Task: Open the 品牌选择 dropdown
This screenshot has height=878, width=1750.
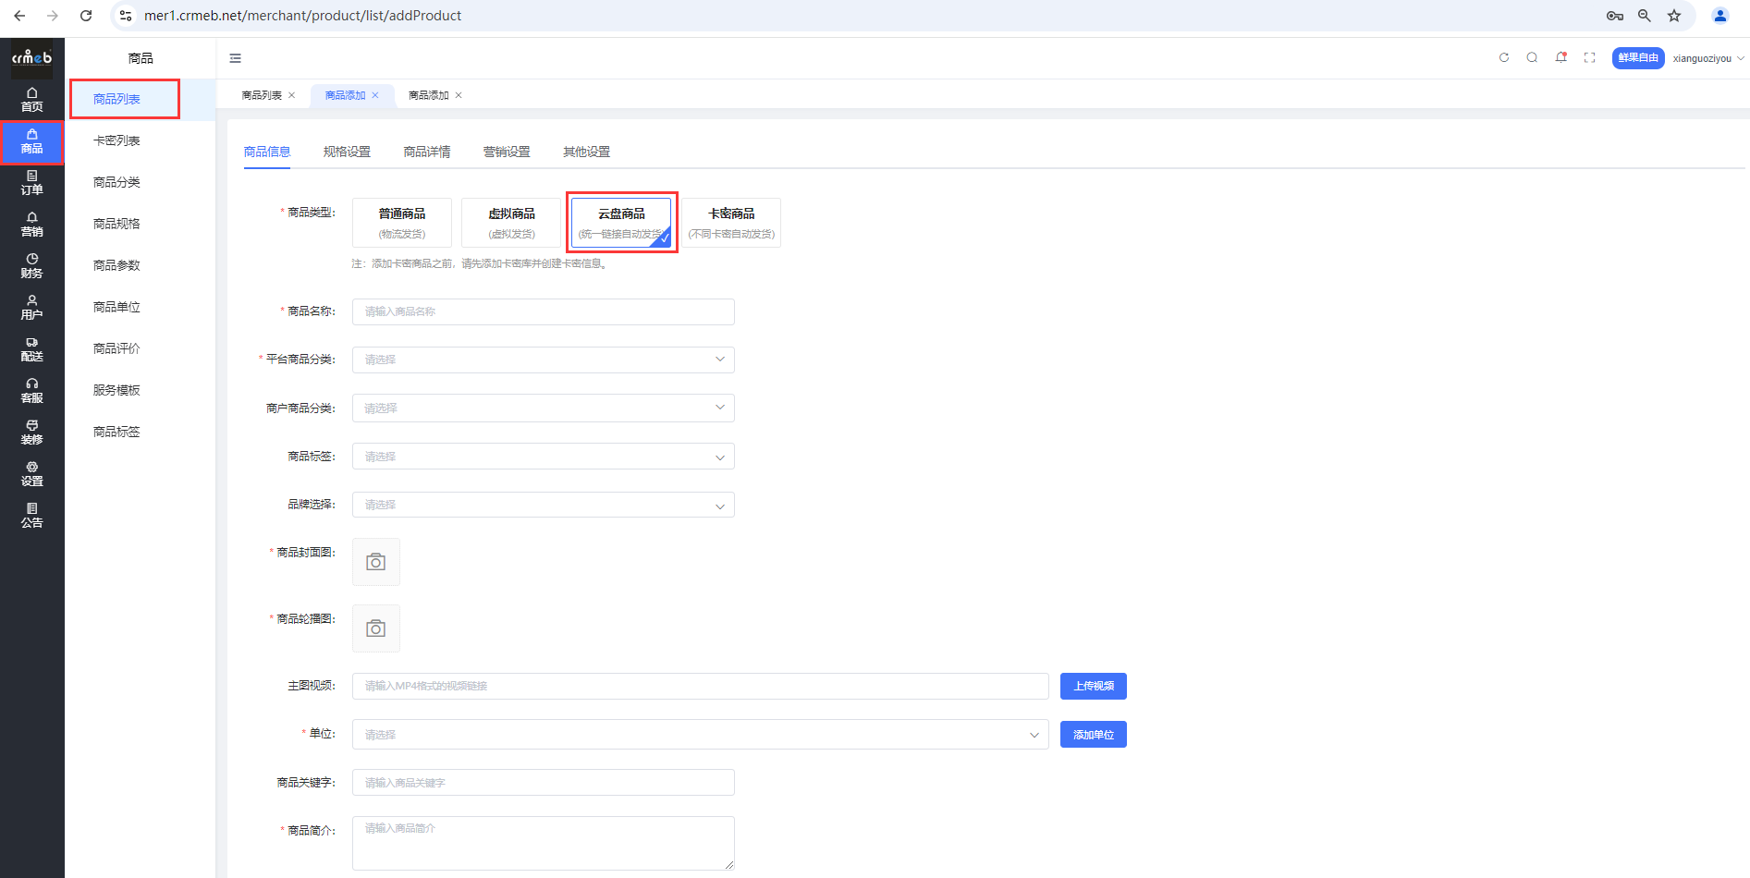Action: pyautogui.click(x=543, y=505)
